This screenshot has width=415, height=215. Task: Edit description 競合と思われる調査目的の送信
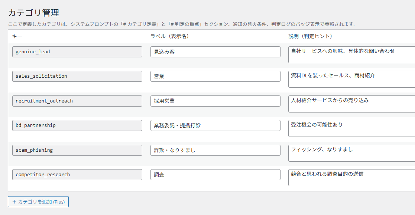pyautogui.click(x=352, y=178)
